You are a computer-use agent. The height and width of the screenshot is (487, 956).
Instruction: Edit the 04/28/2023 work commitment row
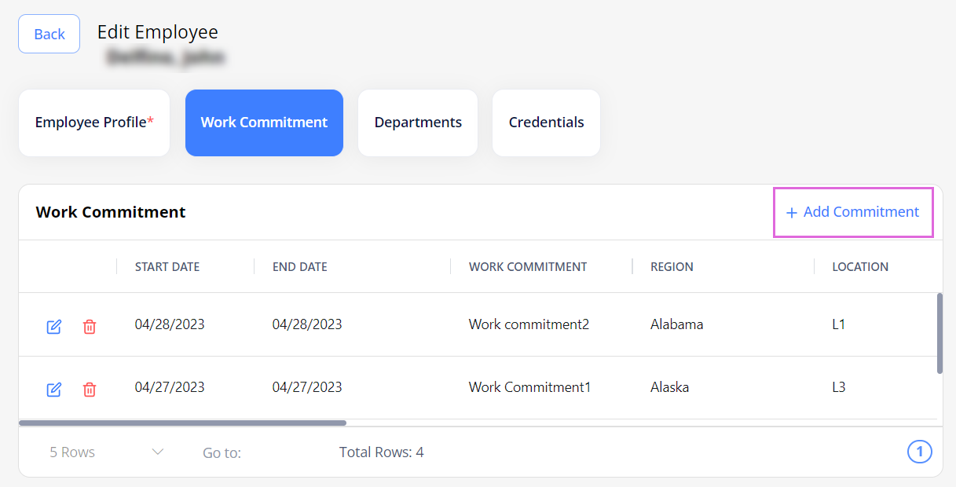pos(54,327)
